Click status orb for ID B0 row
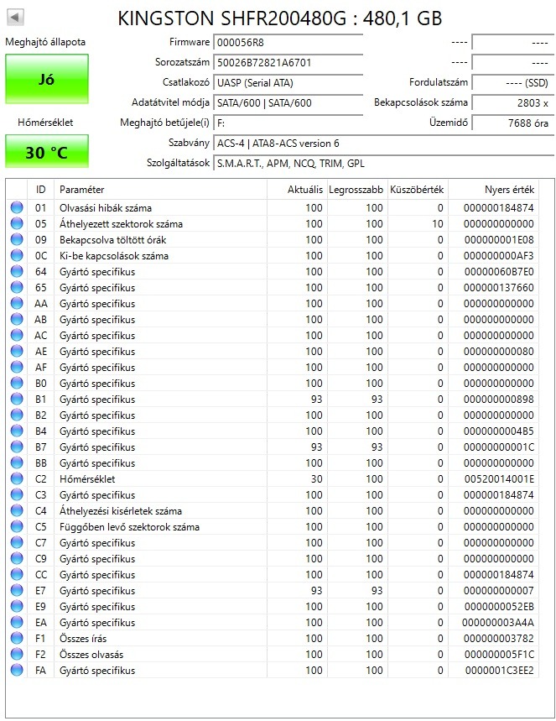Image resolution: width=556 pixels, height=721 pixels. [17, 383]
